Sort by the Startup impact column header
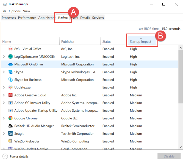 pyautogui.click(x=142, y=41)
